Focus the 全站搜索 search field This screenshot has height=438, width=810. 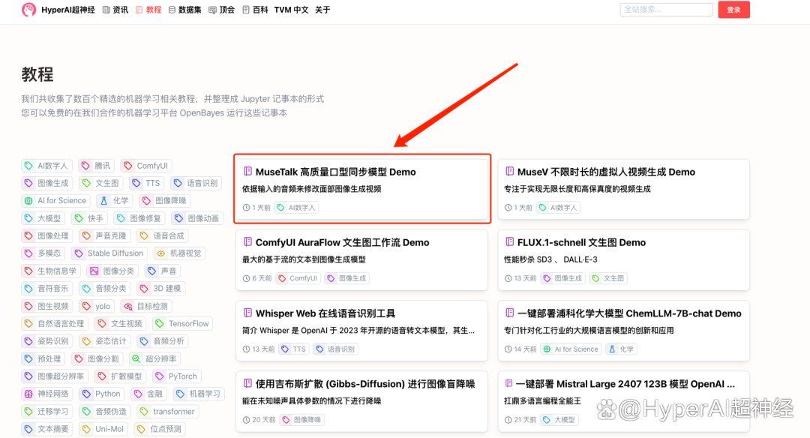pyautogui.click(x=667, y=9)
